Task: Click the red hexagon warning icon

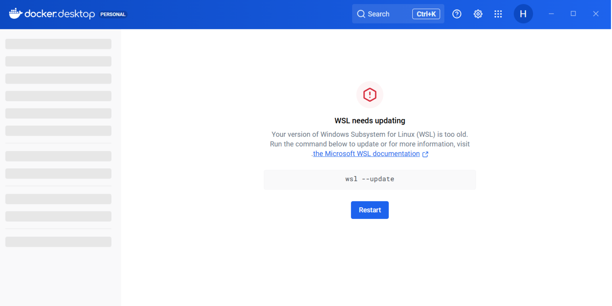Action: (369, 95)
